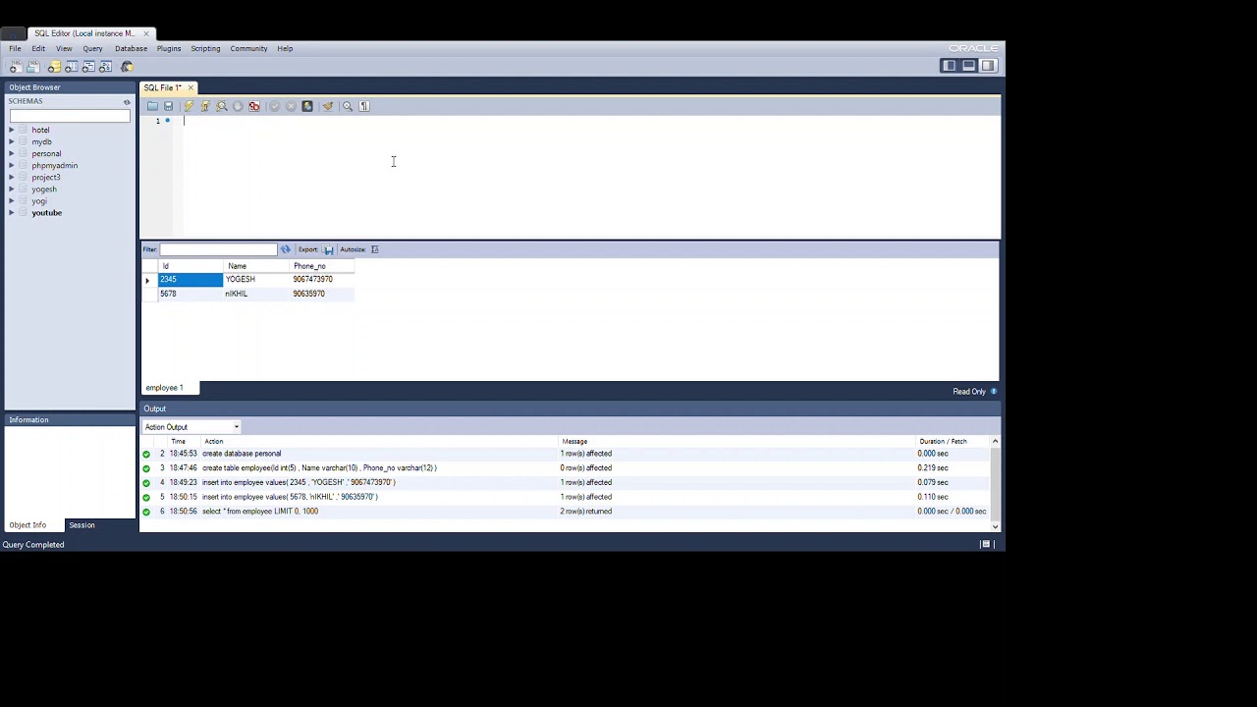Screen dimensions: 1257x707
Task: Click the stop execution hand icon
Action: (x=238, y=106)
